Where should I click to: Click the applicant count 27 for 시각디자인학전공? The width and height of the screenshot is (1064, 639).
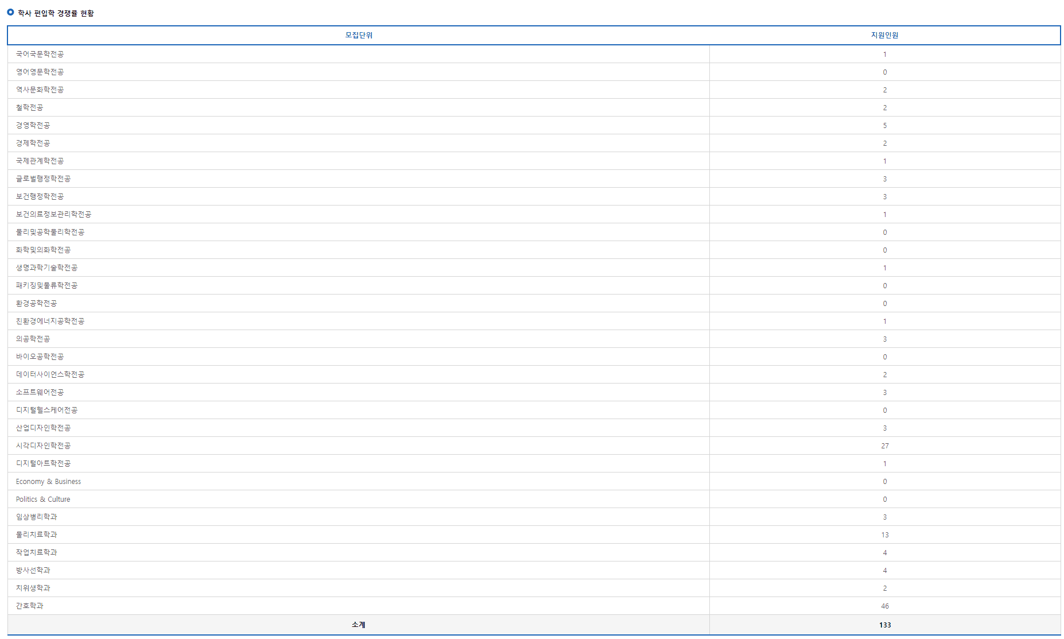885,446
